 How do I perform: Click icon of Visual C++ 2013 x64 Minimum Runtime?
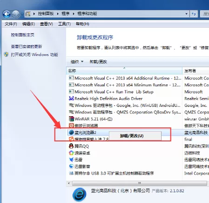point(71,85)
